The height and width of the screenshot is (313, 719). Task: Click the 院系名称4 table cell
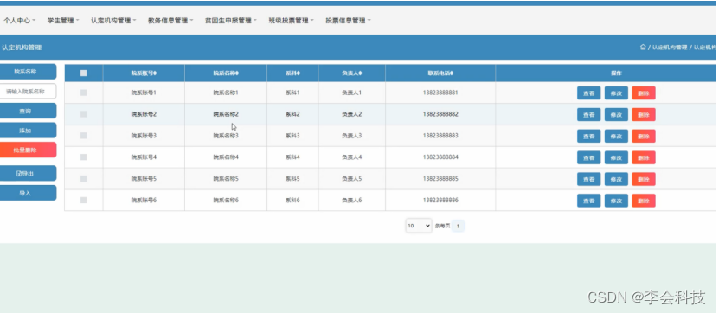coord(226,157)
